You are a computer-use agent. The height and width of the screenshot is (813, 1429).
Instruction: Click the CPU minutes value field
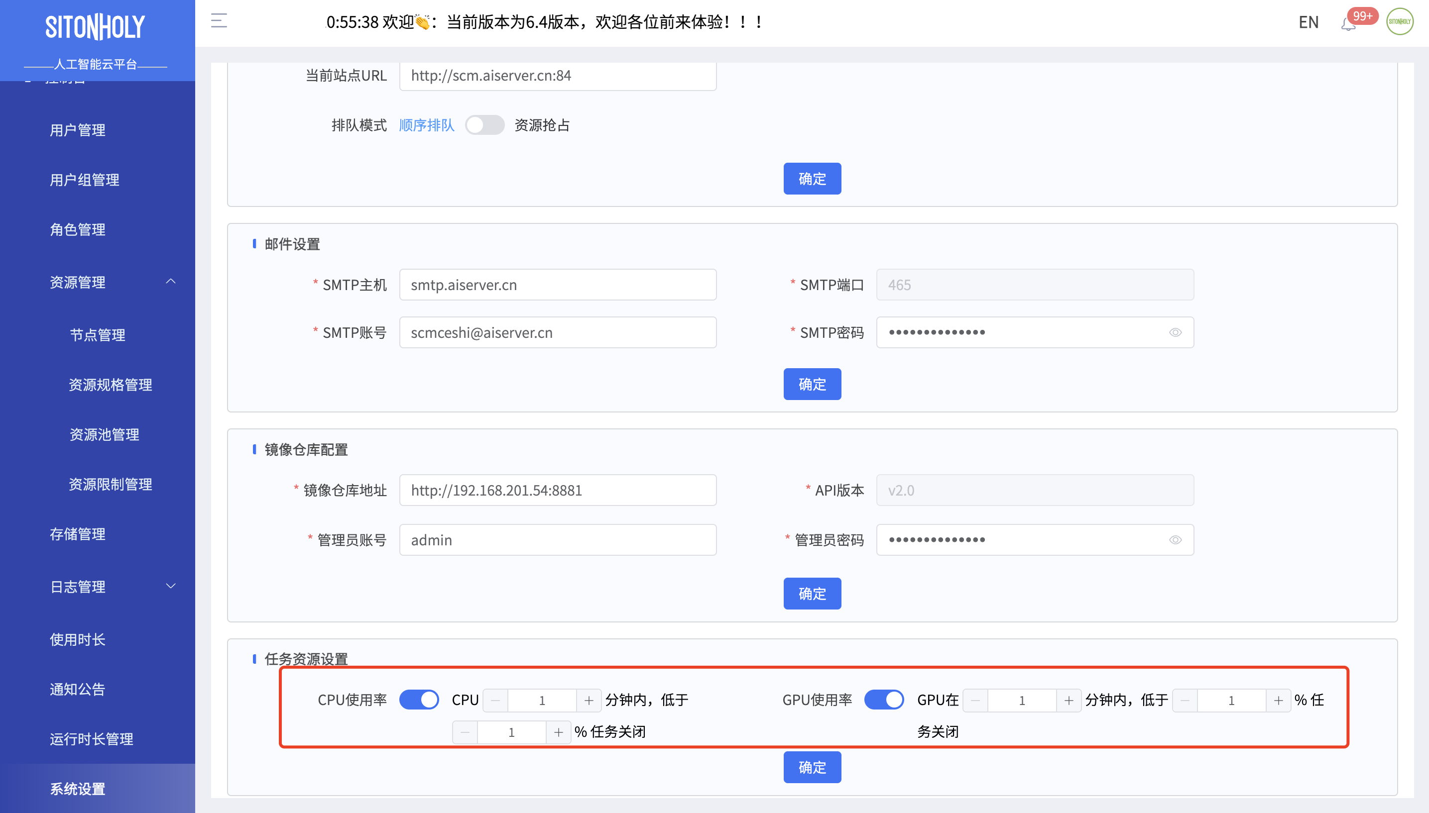542,700
